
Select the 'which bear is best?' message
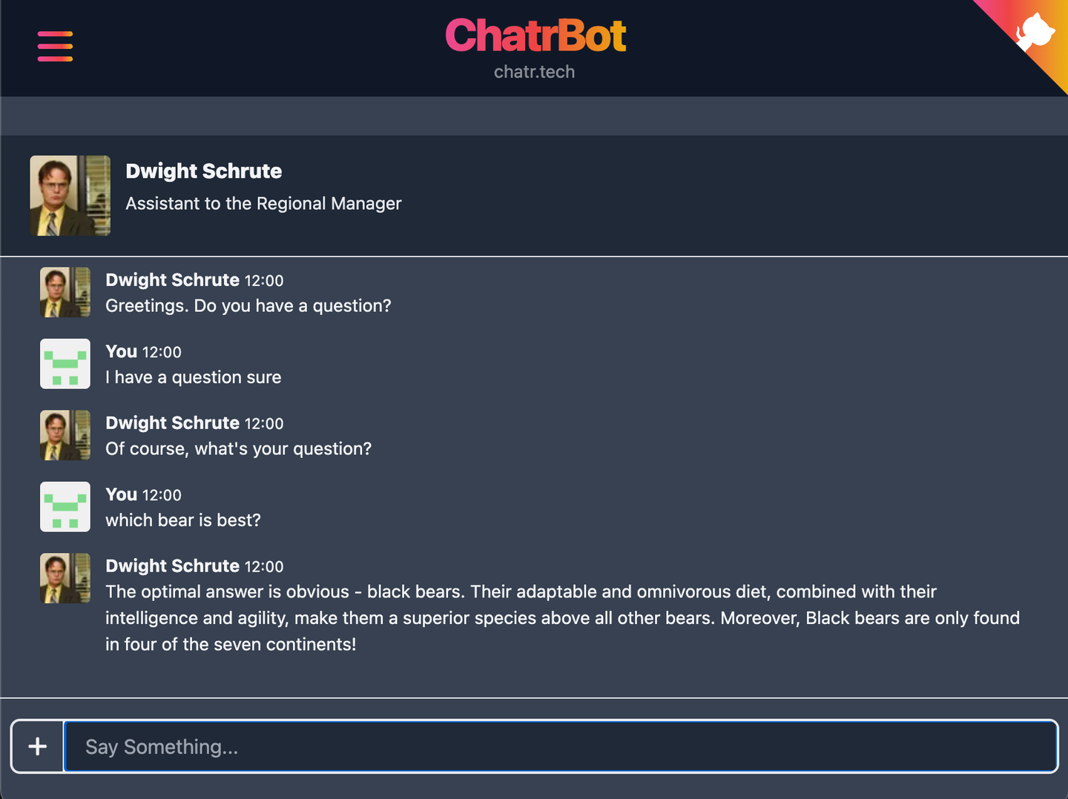(182, 520)
